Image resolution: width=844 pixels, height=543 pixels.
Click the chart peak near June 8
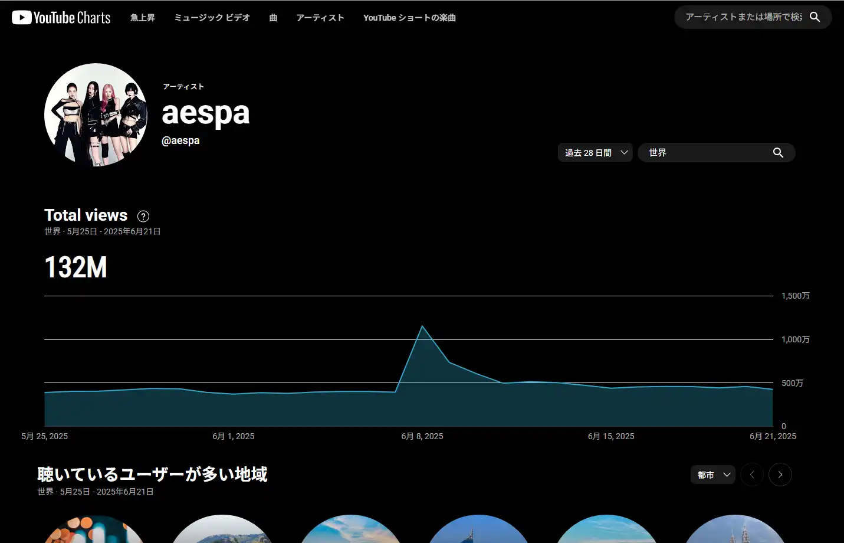click(422, 326)
